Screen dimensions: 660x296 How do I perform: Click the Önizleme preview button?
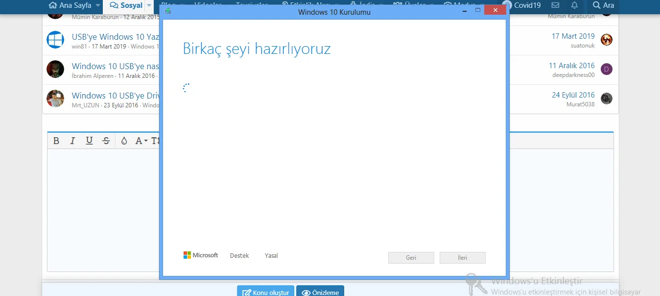point(320,292)
